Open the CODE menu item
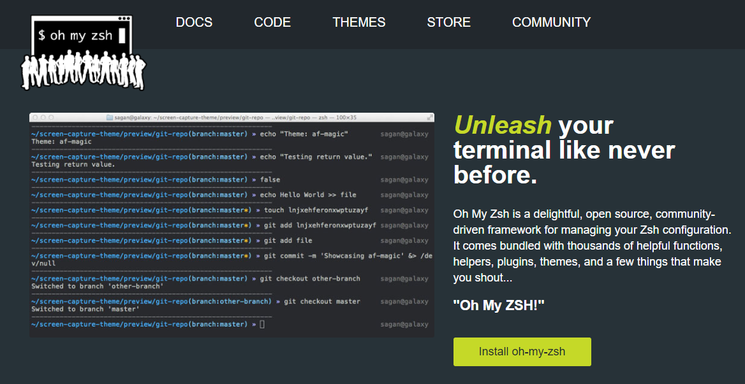745x384 pixels. click(272, 22)
